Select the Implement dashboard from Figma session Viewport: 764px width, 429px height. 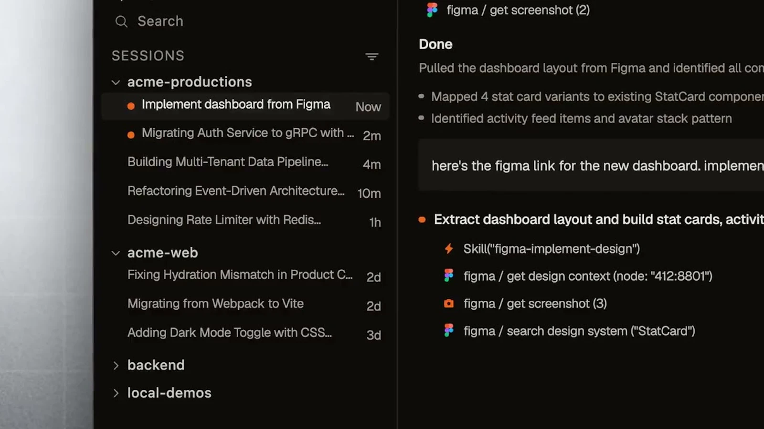pyautogui.click(x=235, y=104)
